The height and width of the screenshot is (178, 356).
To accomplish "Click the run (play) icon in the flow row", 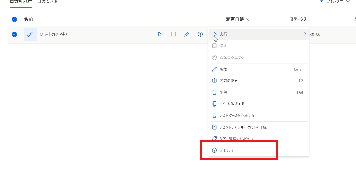I will click(x=160, y=35).
